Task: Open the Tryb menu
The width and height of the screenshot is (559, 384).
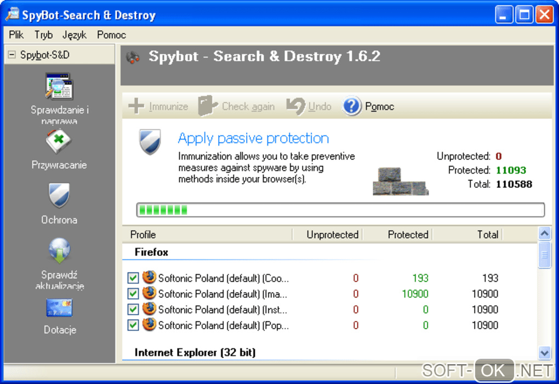Action: [43, 35]
